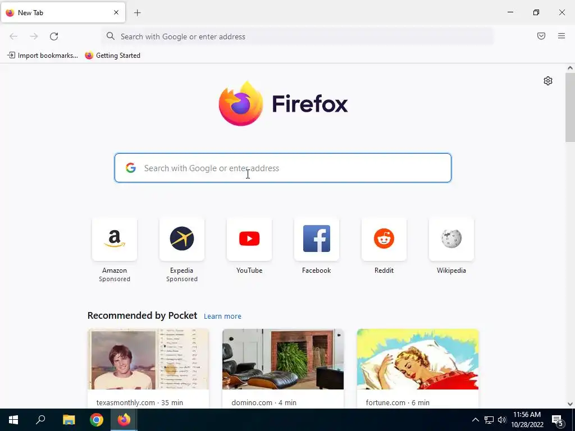Viewport: 575px width, 431px height.
Task: Click page scrollbar up arrow
Action: point(570,68)
